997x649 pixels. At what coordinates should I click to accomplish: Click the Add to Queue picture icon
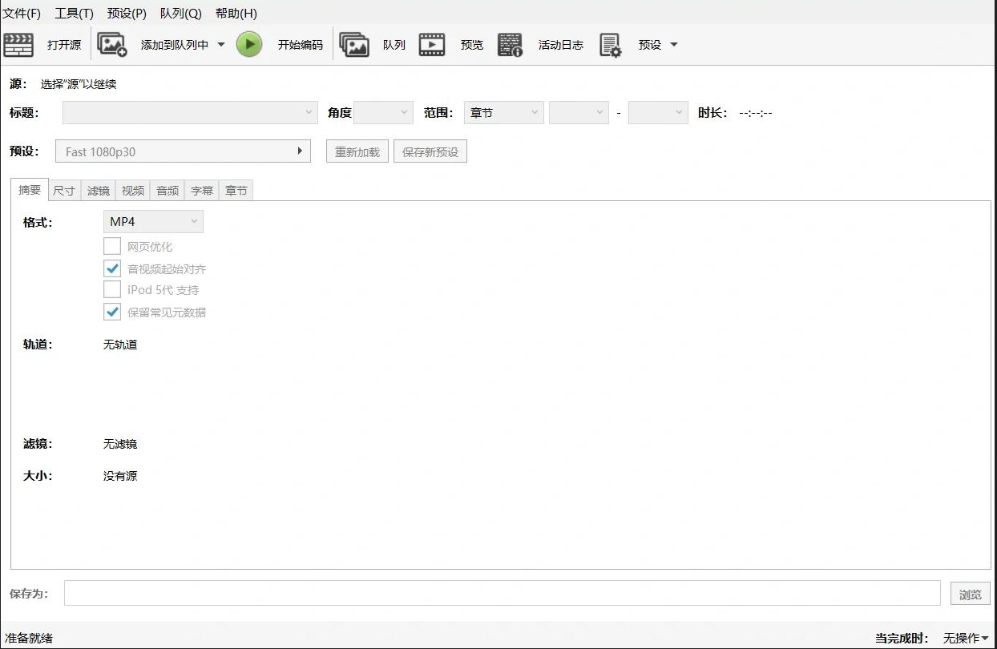tap(112, 45)
